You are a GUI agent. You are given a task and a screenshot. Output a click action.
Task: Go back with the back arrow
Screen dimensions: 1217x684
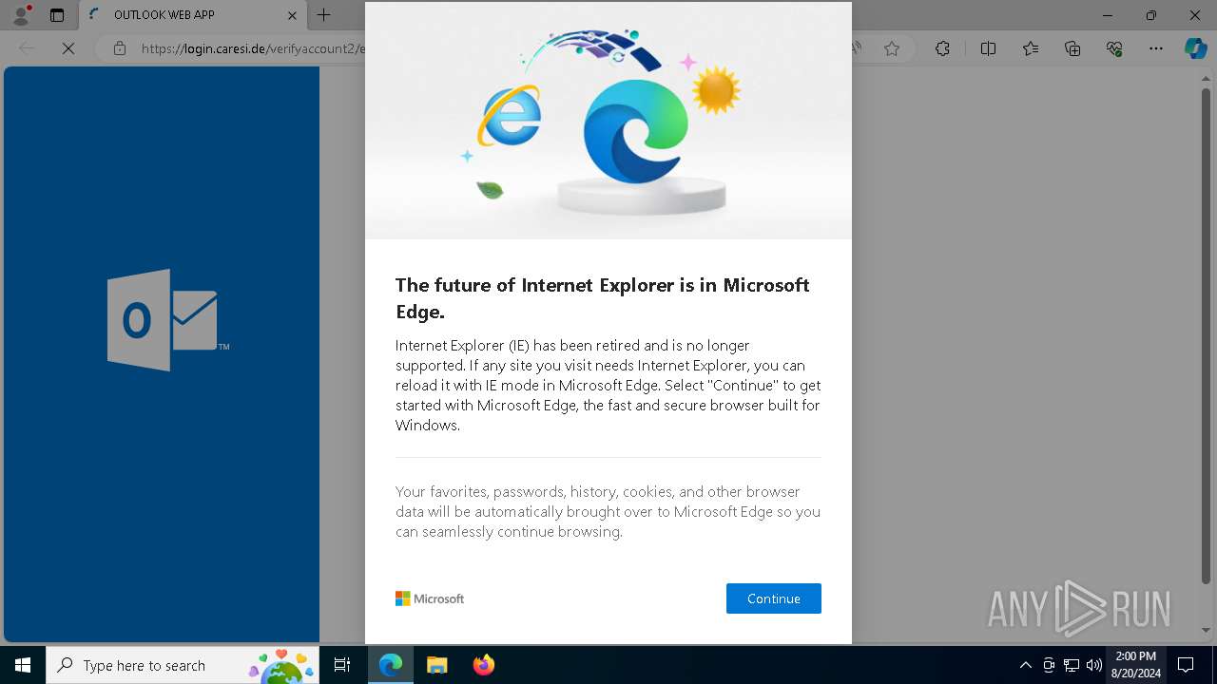tap(27, 48)
